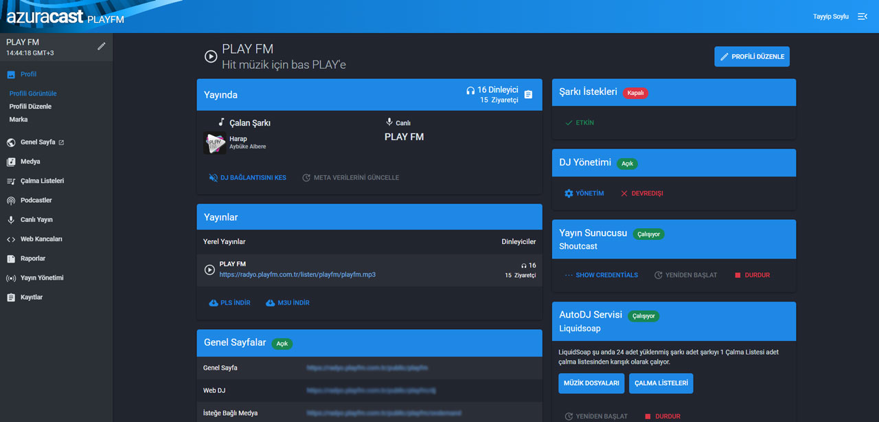Viewport: 879px width, 422px height.
Task: Open Genel Sayfa via the sidebar globe icon
Action: (11, 142)
